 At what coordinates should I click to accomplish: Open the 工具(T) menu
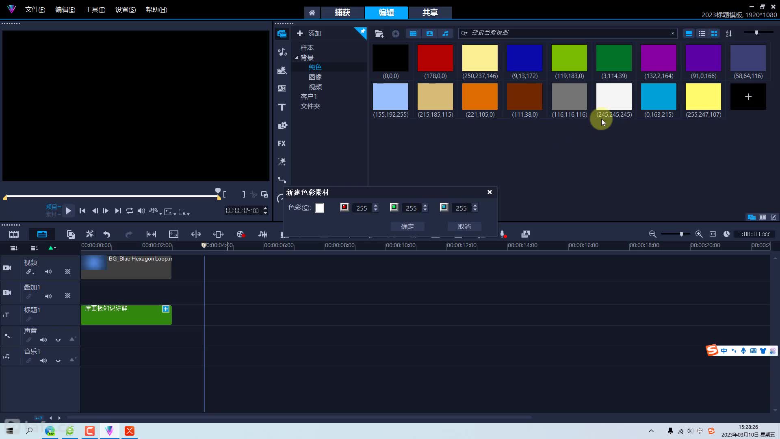95,10
